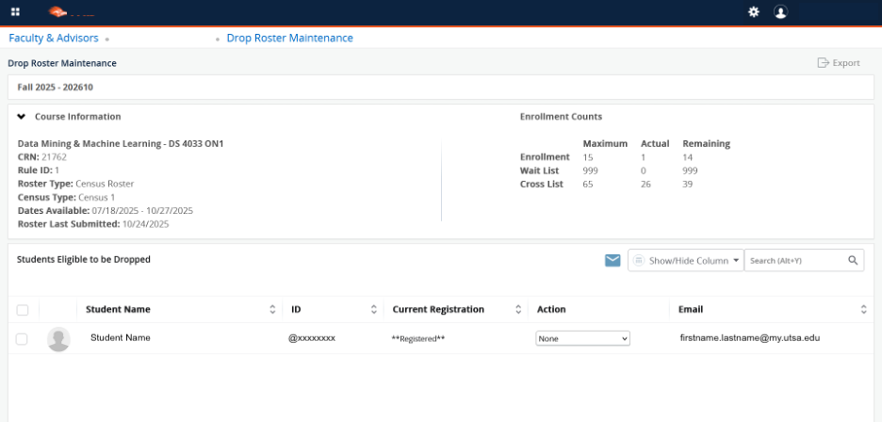Open the Show/Hide Column dropdown
The height and width of the screenshot is (422, 882).
pos(686,260)
